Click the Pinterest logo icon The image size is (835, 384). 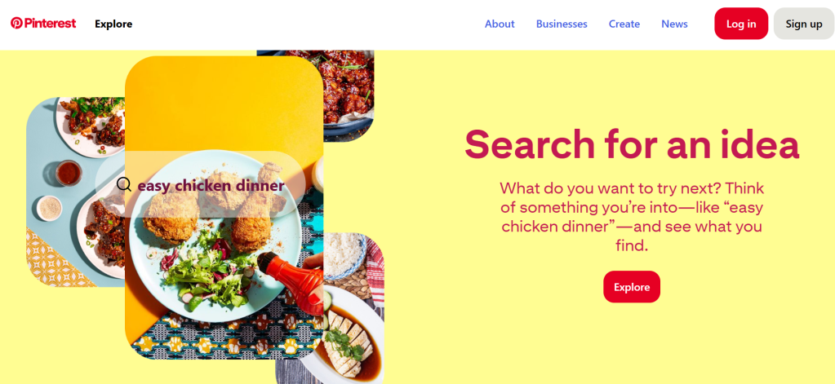16,23
